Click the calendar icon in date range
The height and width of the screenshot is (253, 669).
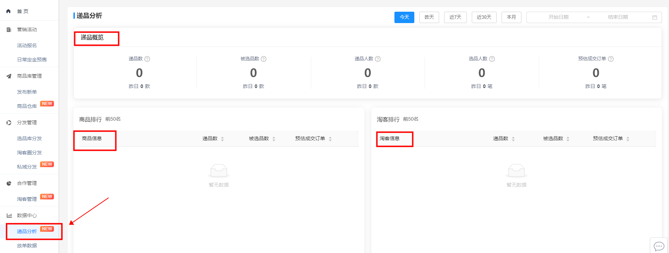(x=655, y=17)
